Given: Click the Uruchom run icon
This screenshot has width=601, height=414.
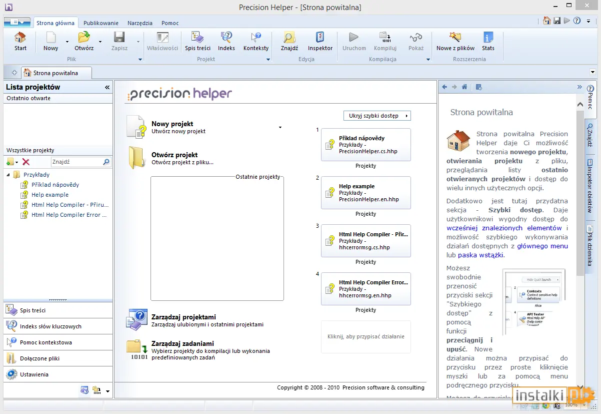Looking at the screenshot, I should pos(354,38).
